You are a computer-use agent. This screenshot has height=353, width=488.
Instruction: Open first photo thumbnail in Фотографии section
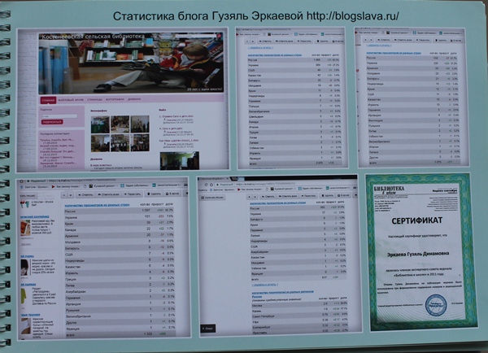[100, 124]
